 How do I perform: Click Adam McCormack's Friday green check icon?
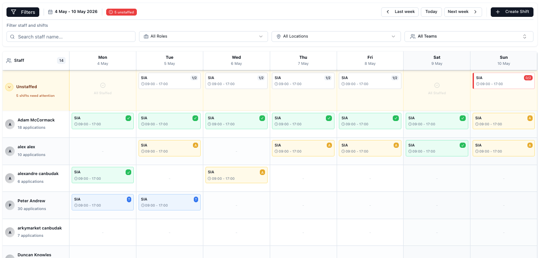pos(396,118)
